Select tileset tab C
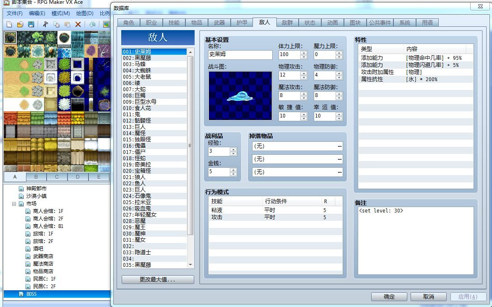The height and width of the screenshot is (307, 492). click(x=57, y=177)
